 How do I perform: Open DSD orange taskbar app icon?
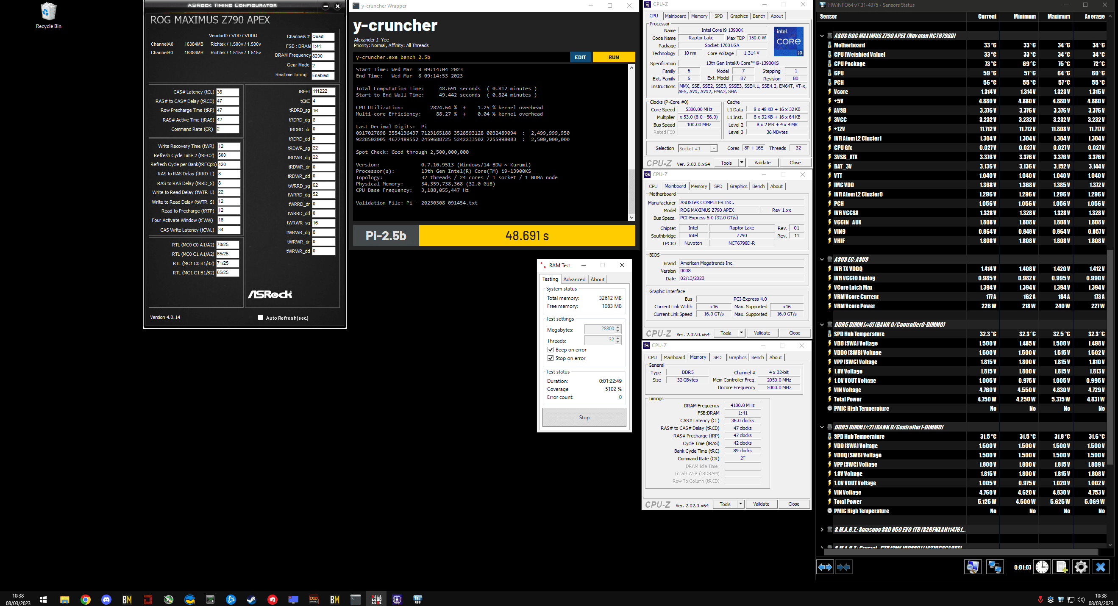[314, 600]
